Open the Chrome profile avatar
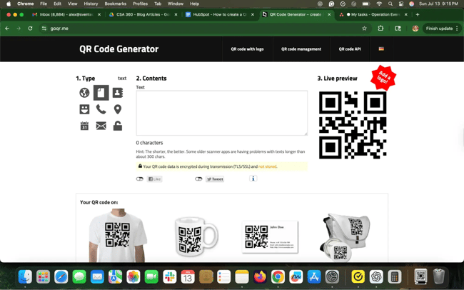The width and height of the screenshot is (464, 290). (415, 29)
